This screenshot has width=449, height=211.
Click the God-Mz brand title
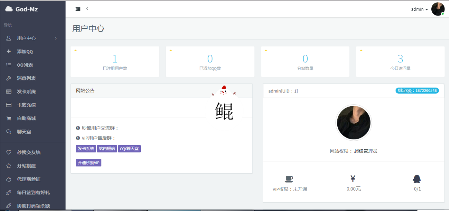[27, 9]
